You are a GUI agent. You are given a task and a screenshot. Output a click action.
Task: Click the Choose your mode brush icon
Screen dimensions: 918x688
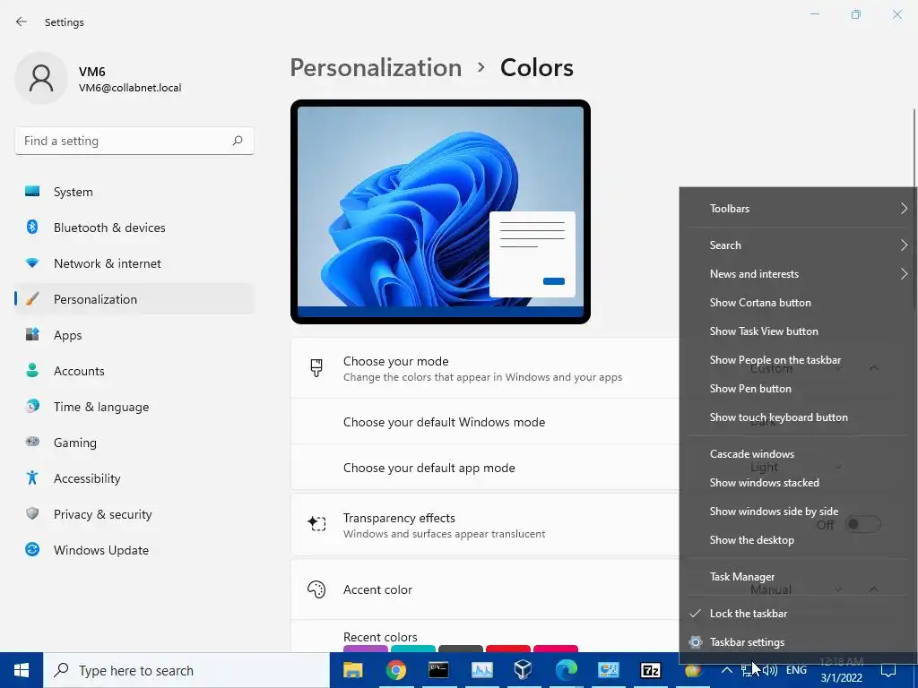pyautogui.click(x=316, y=368)
